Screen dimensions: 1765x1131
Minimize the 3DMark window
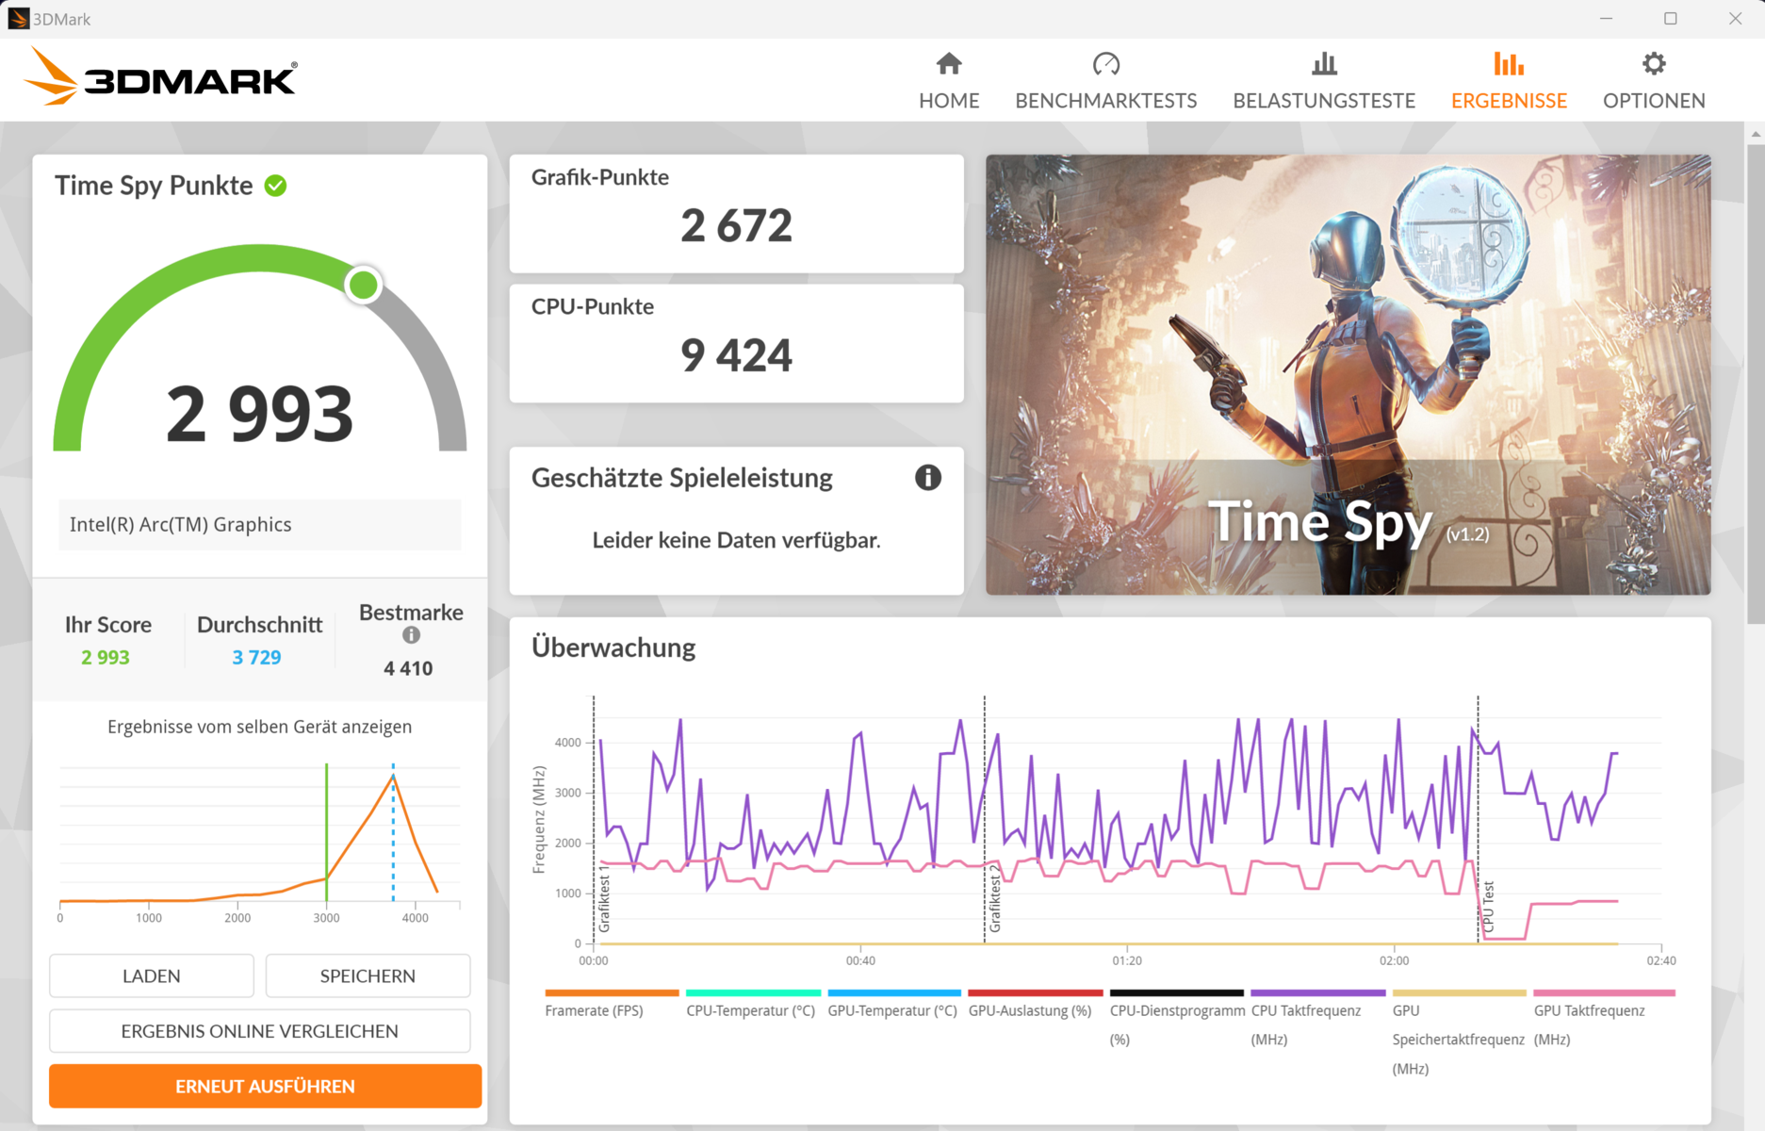[1607, 19]
